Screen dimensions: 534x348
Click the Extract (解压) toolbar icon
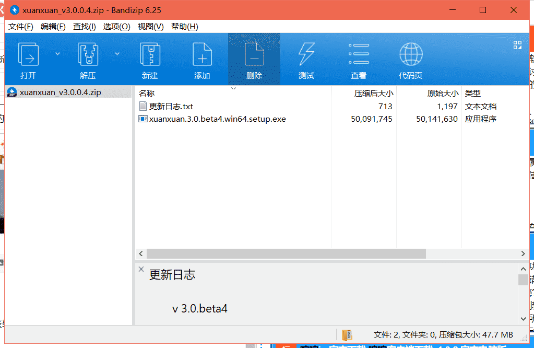click(x=88, y=54)
